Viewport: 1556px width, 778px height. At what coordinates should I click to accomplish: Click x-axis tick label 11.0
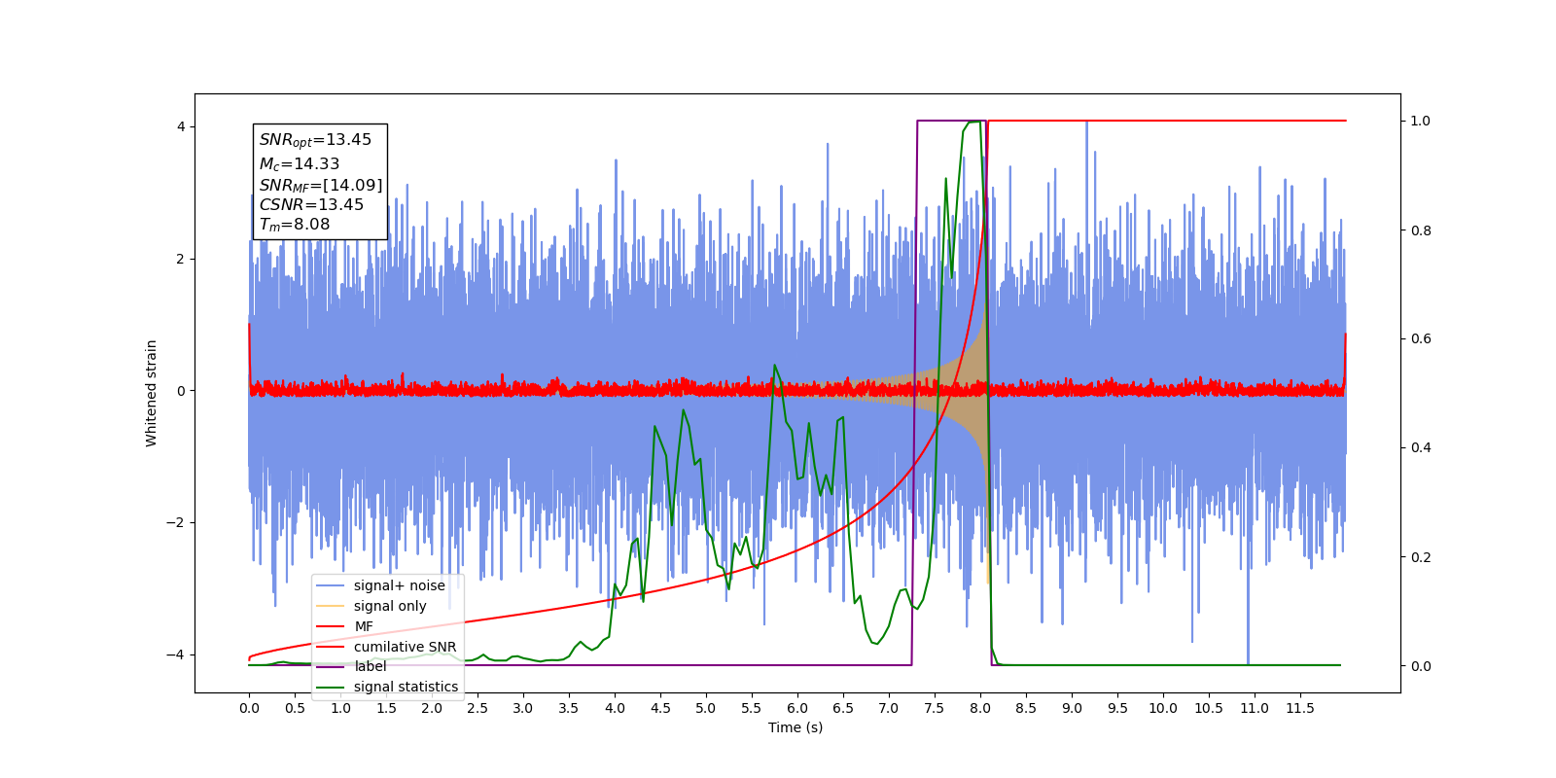tap(1255, 708)
